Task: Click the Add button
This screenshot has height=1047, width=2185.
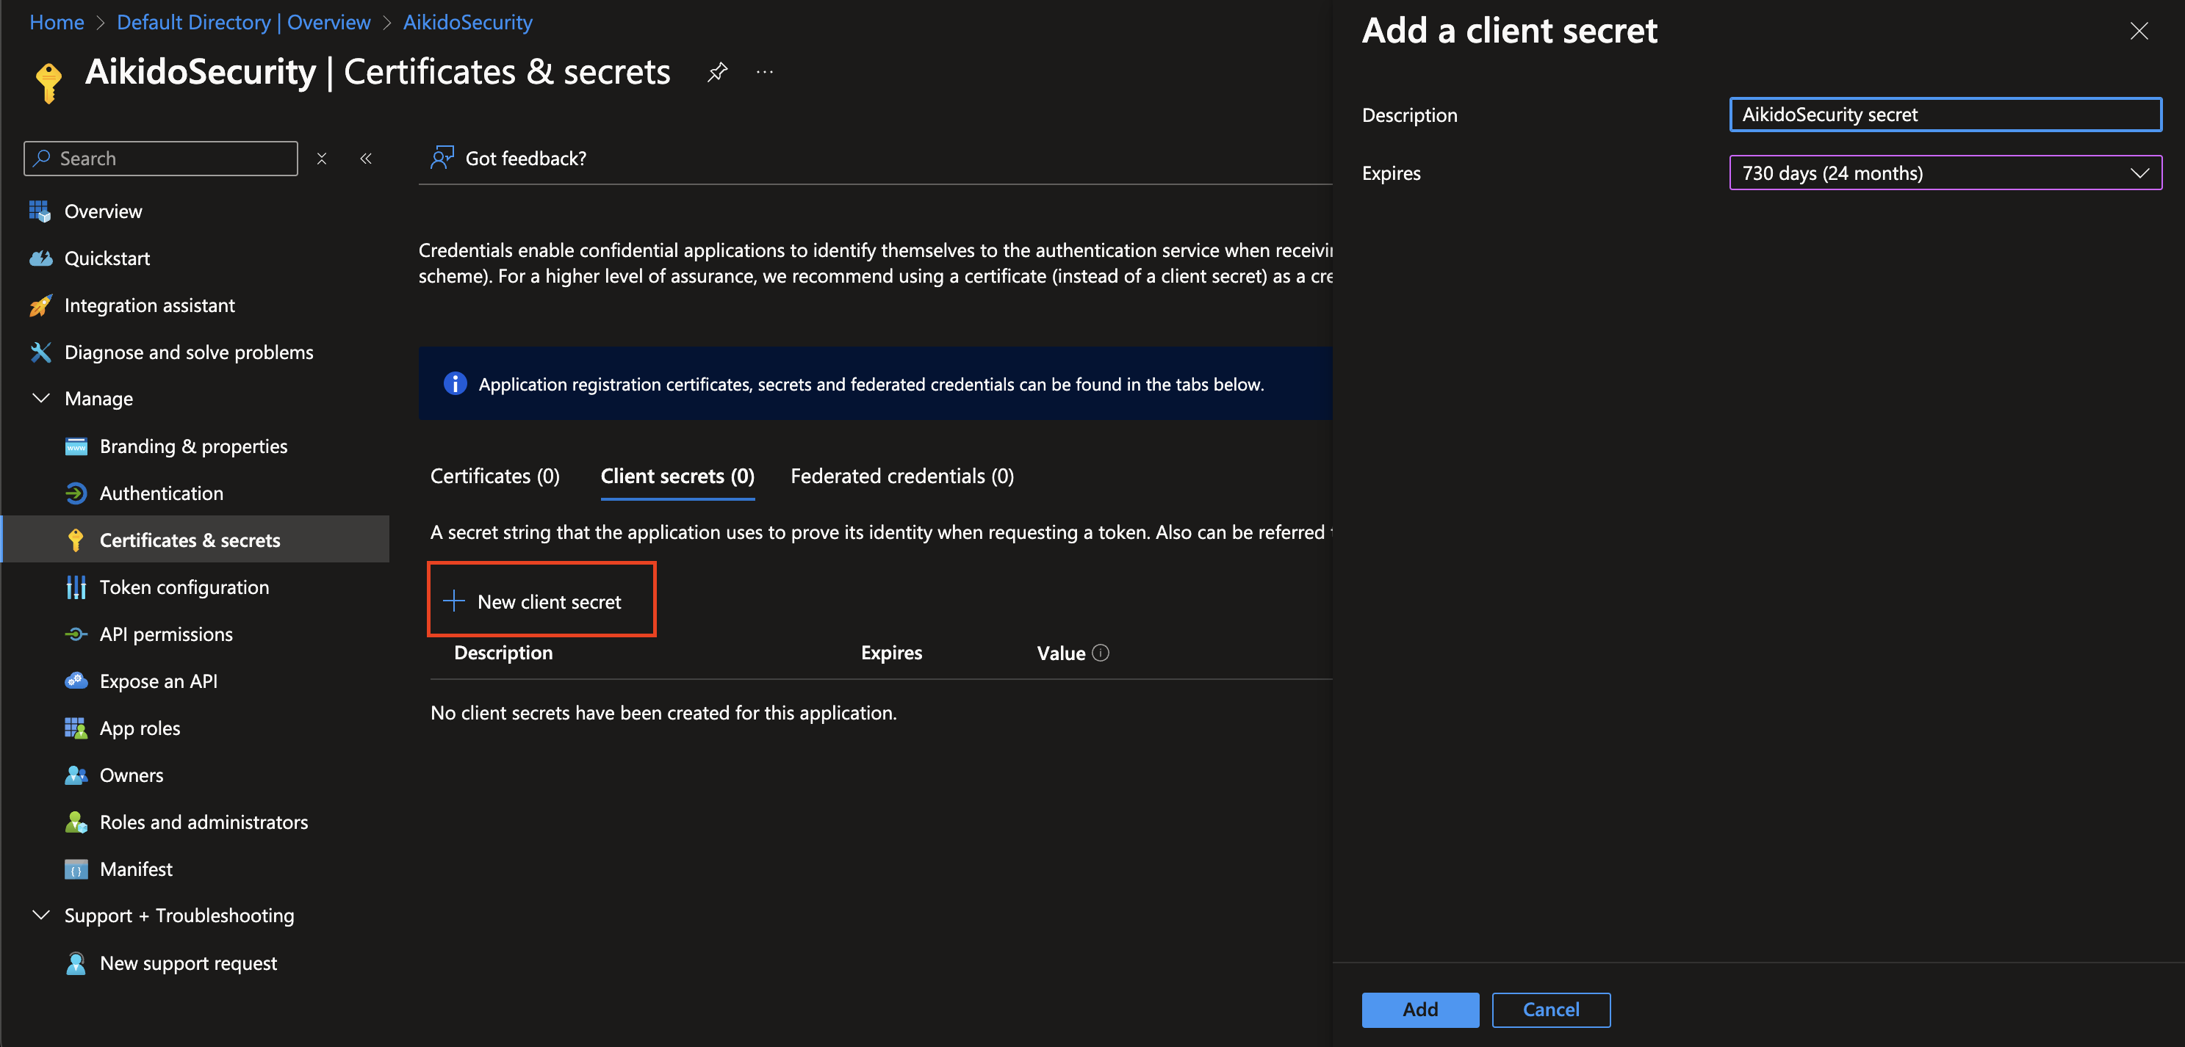Action: click(x=1420, y=1009)
